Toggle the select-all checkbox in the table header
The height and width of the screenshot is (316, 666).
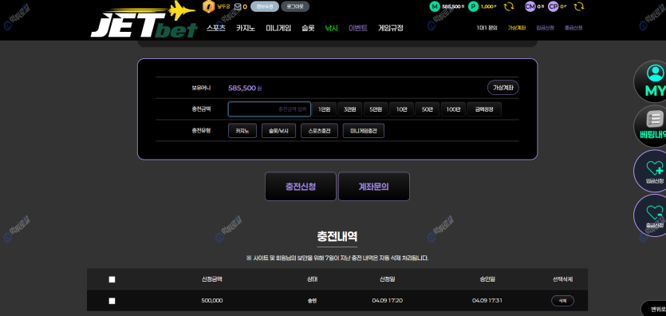coord(112,279)
